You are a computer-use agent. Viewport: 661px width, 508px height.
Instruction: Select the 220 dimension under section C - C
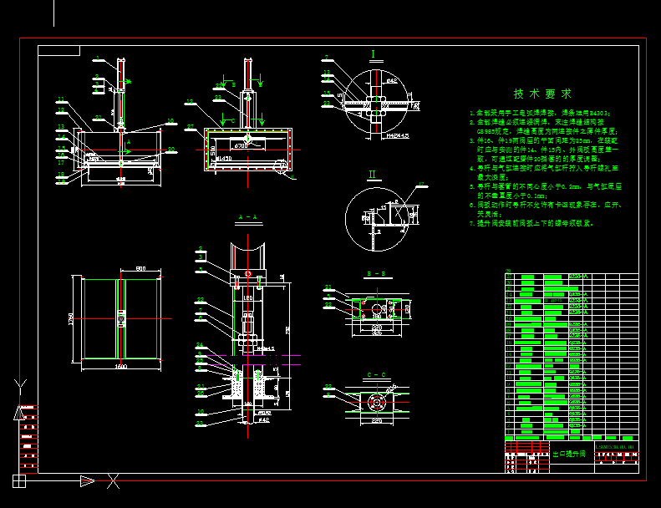tap(377, 421)
